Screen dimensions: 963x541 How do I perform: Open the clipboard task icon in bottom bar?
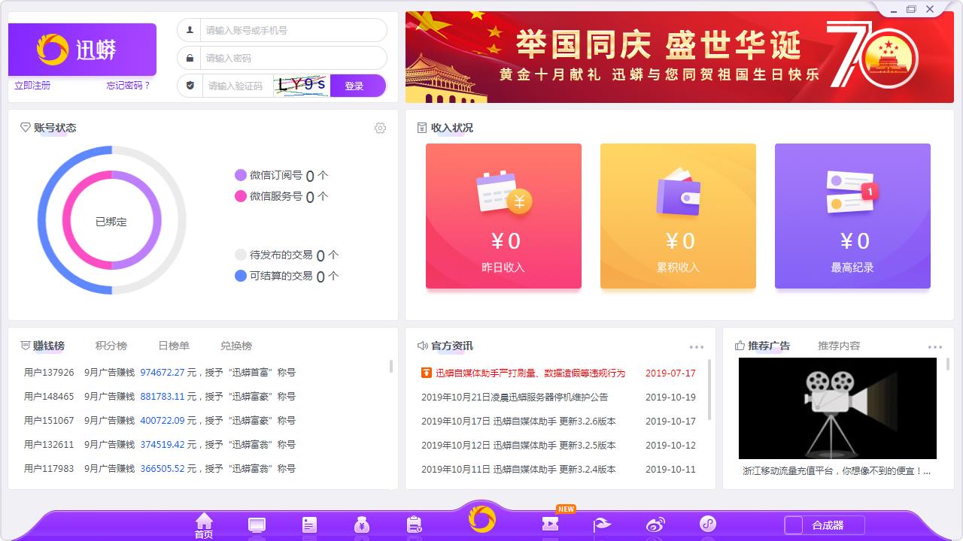click(414, 524)
